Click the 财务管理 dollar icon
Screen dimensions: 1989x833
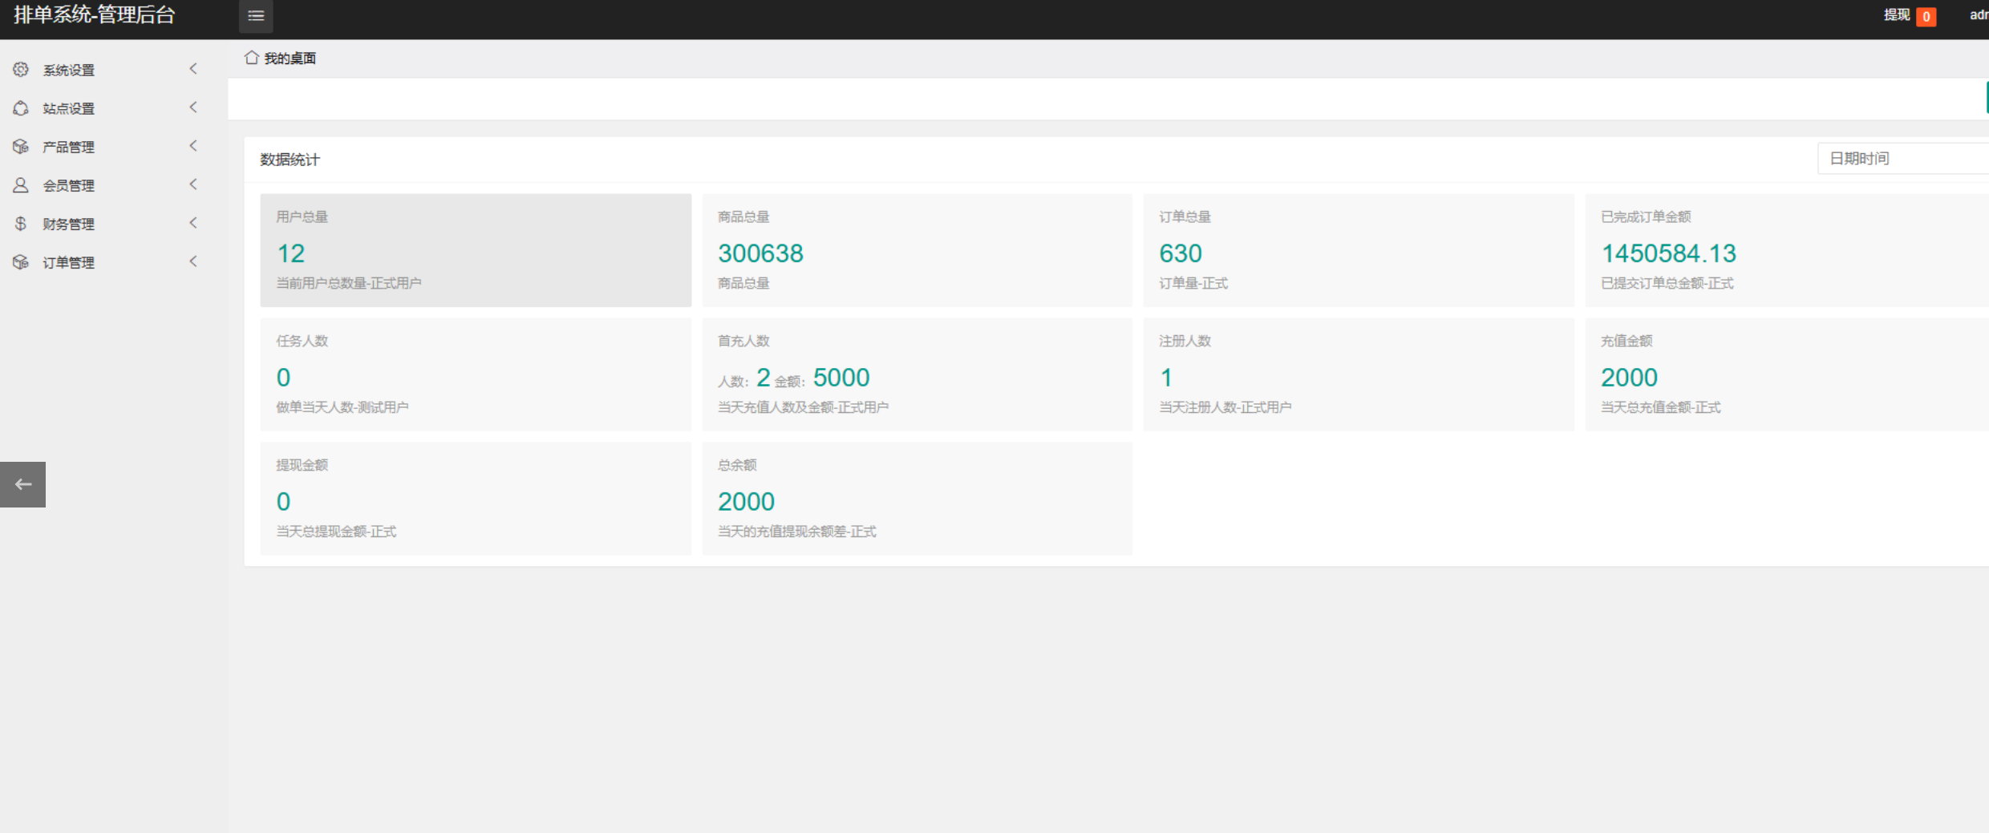[21, 224]
